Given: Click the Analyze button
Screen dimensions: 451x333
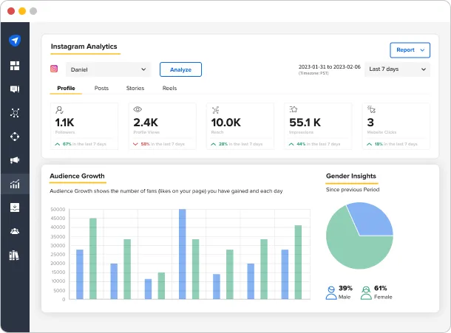Looking at the screenshot, I should point(180,69).
